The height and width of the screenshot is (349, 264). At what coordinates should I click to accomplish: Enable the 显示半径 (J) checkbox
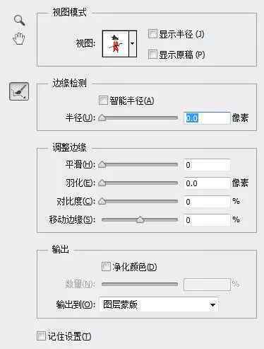152,34
